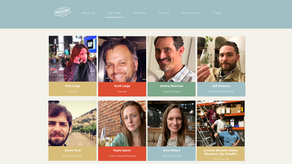This screenshot has width=292, height=164.
Task: Open the Contact page
Action: point(164,13)
